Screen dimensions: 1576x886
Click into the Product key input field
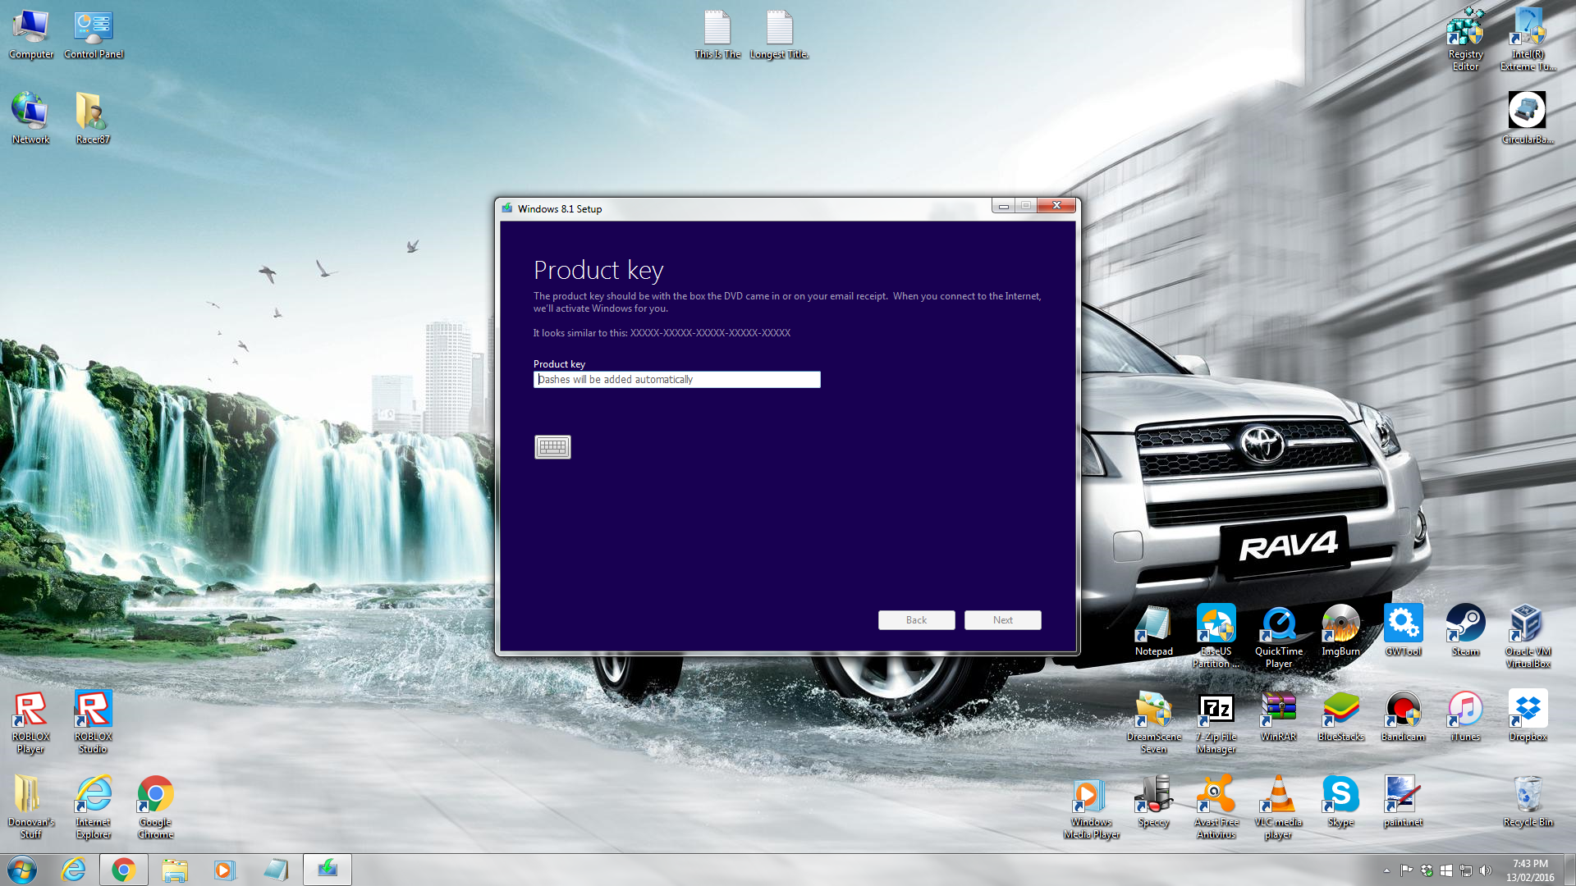676,379
